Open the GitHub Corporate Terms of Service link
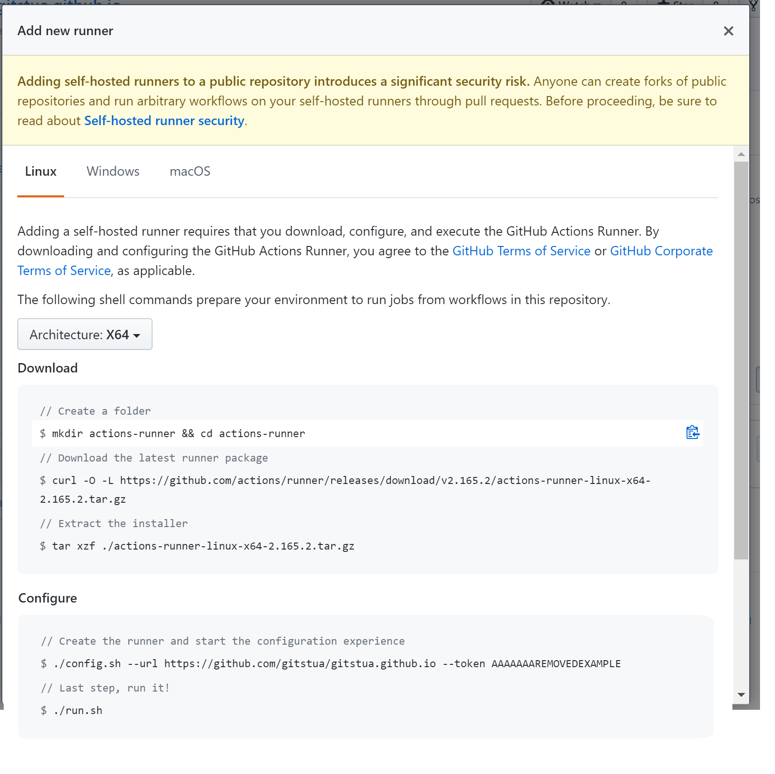 coord(661,251)
